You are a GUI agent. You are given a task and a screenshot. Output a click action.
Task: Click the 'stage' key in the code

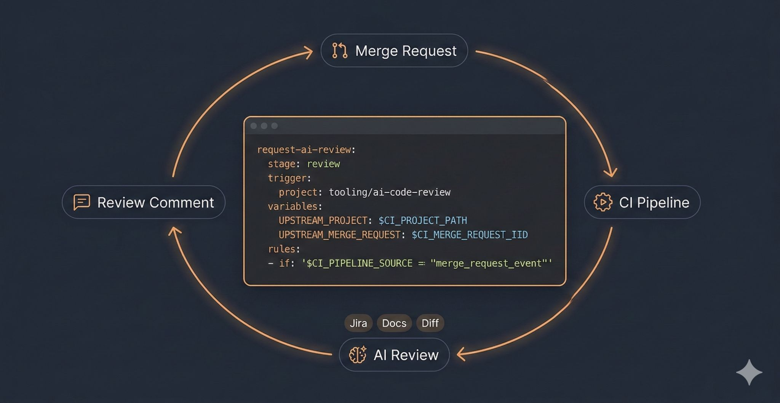[281, 164]
